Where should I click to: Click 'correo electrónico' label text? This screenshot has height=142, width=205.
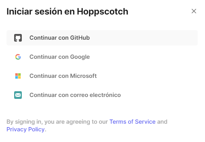tap(96, 95)
